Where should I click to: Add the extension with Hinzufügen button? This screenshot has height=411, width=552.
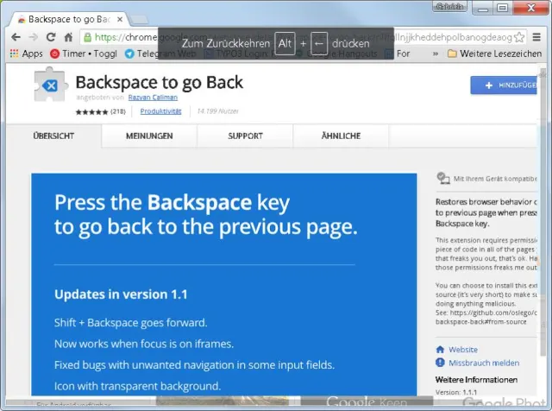[504, 85]
